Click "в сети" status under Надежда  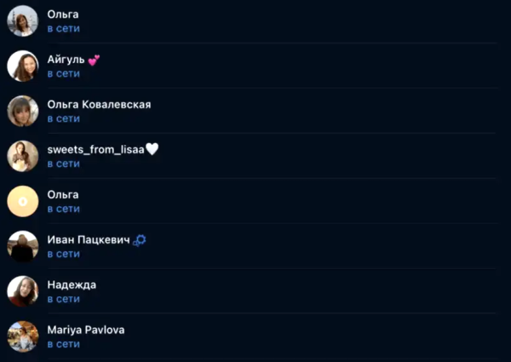[63, 299]
